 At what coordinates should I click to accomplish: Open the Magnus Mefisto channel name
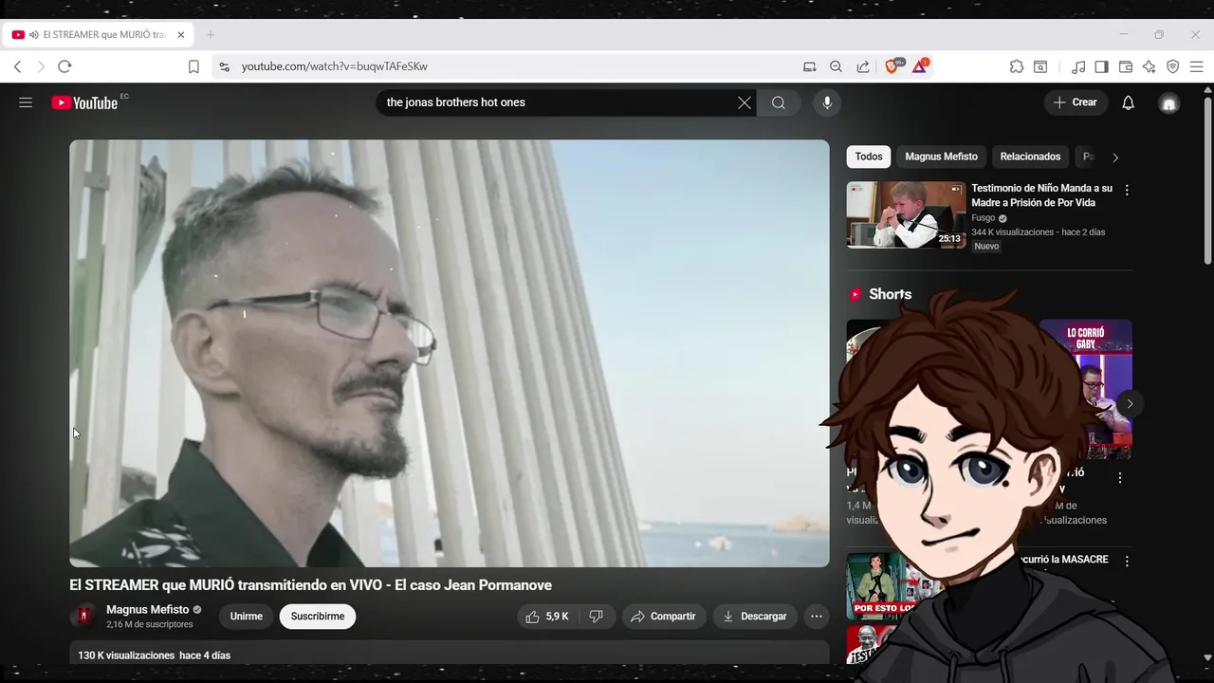[147, 610]
